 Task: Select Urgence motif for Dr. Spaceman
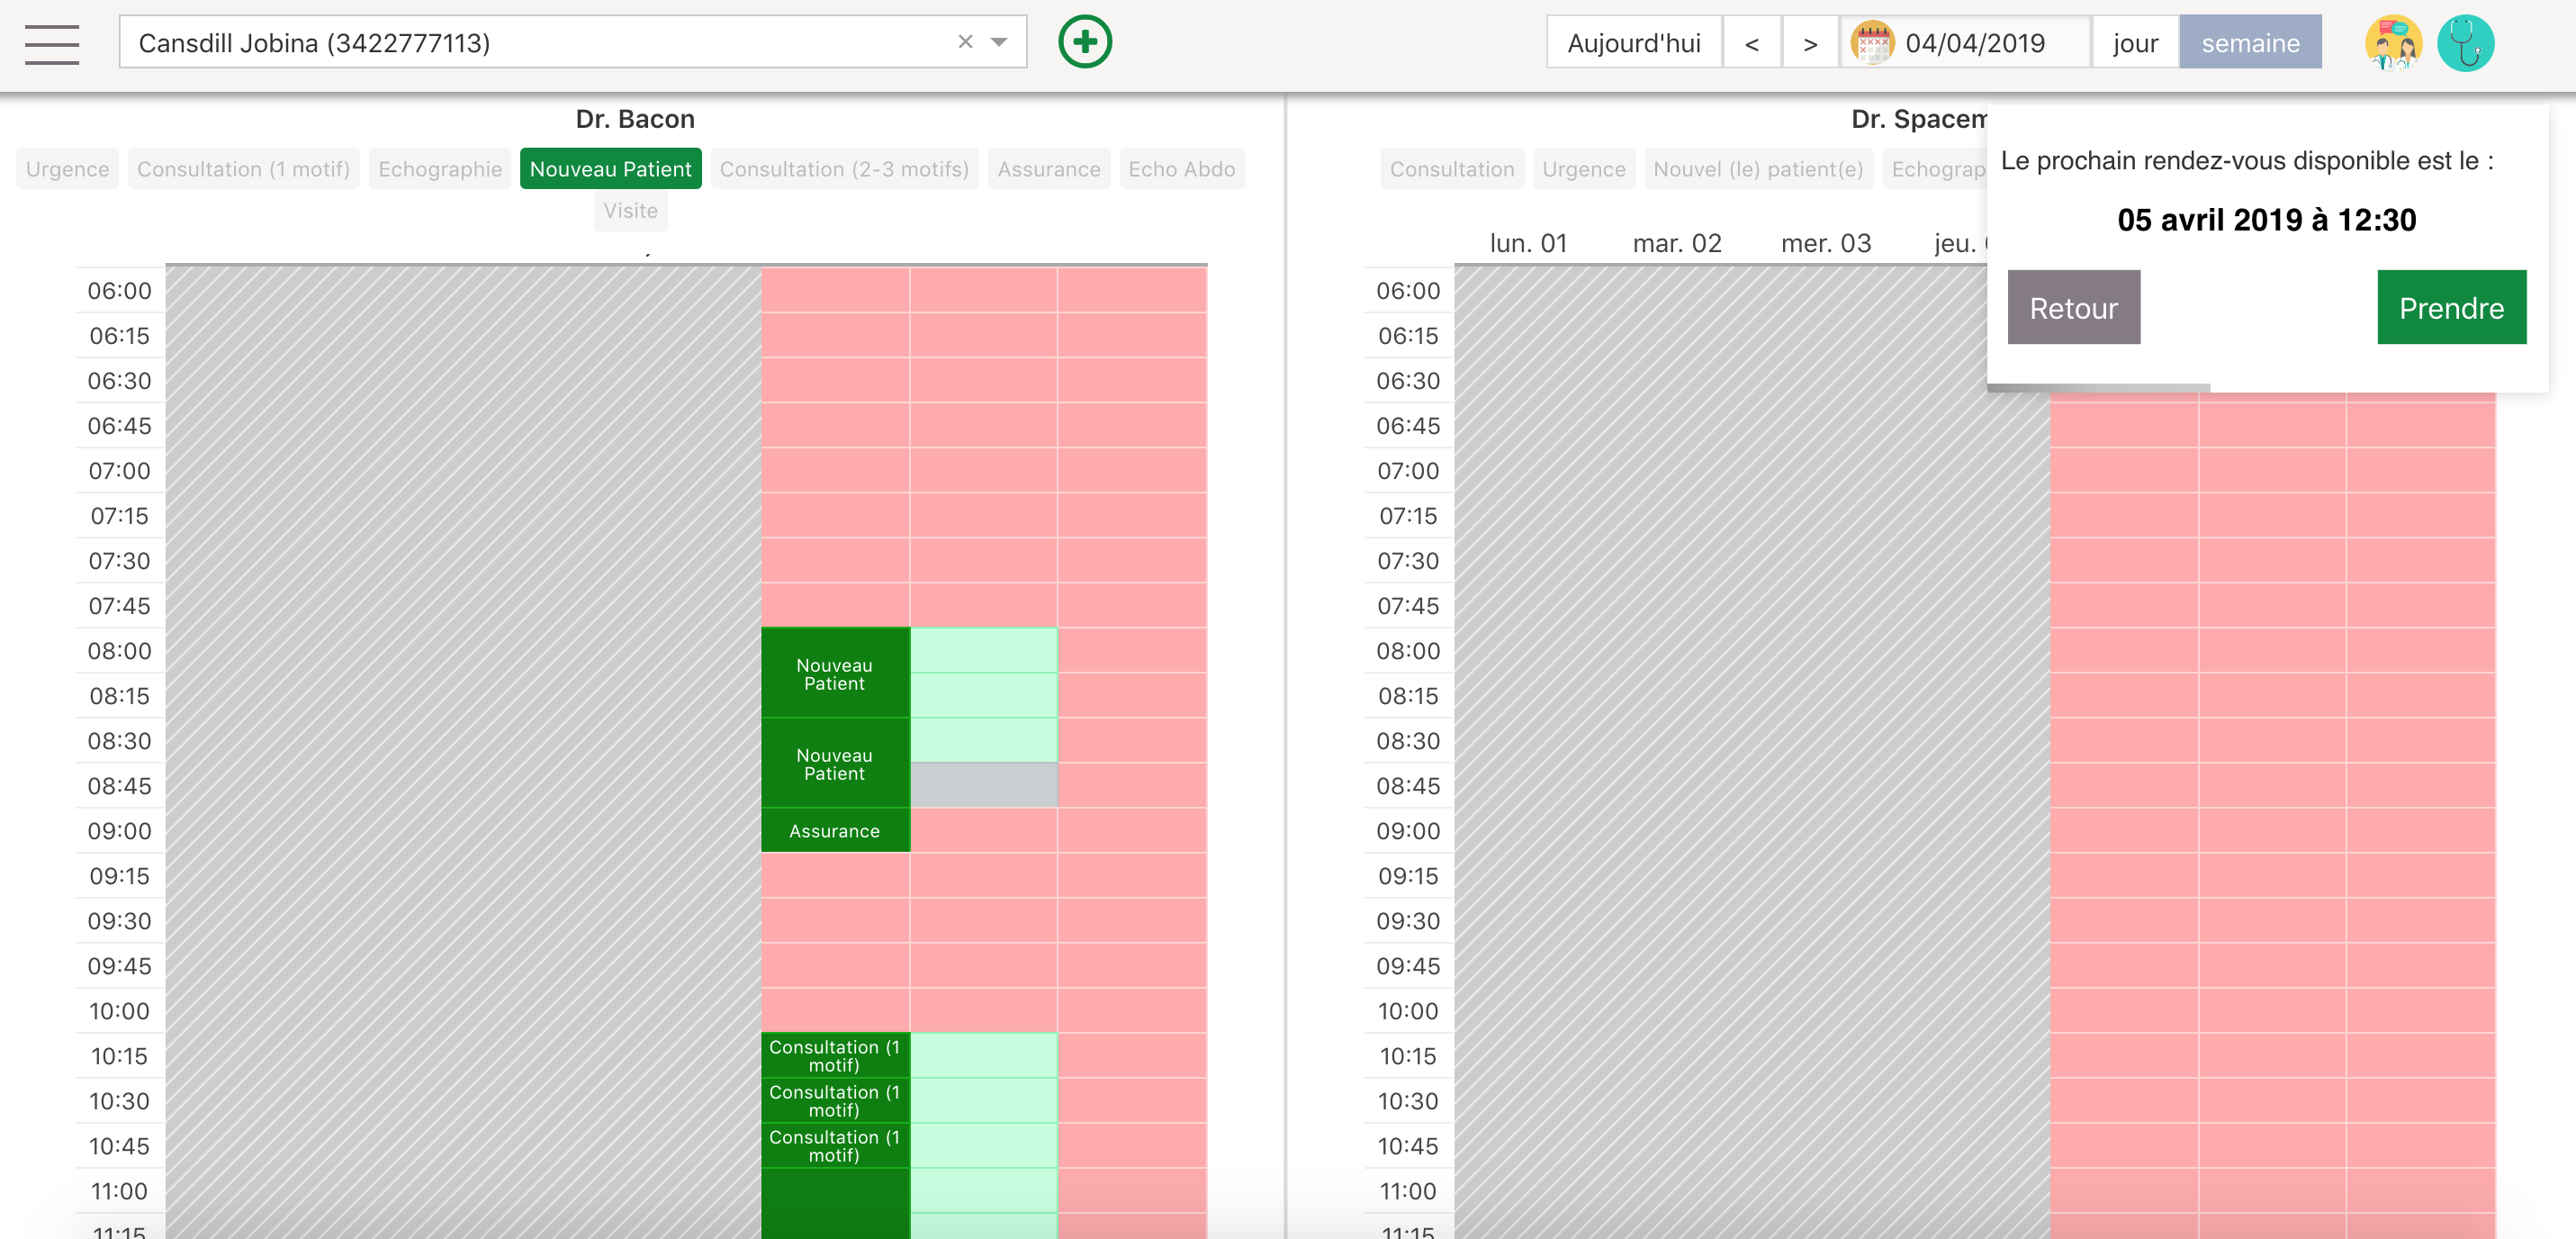1584,169
